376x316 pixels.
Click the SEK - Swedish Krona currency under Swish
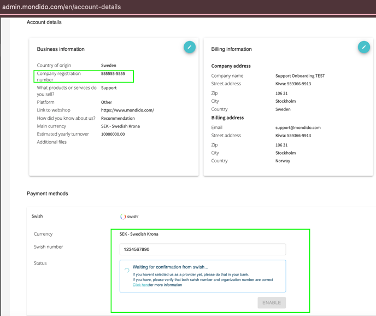tap(139, 234)
